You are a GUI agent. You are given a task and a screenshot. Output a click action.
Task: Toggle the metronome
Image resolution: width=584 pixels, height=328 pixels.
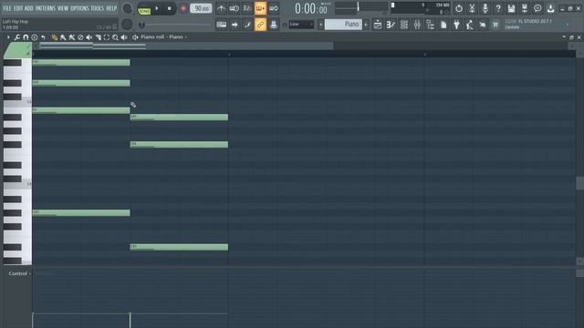(221, 8)
